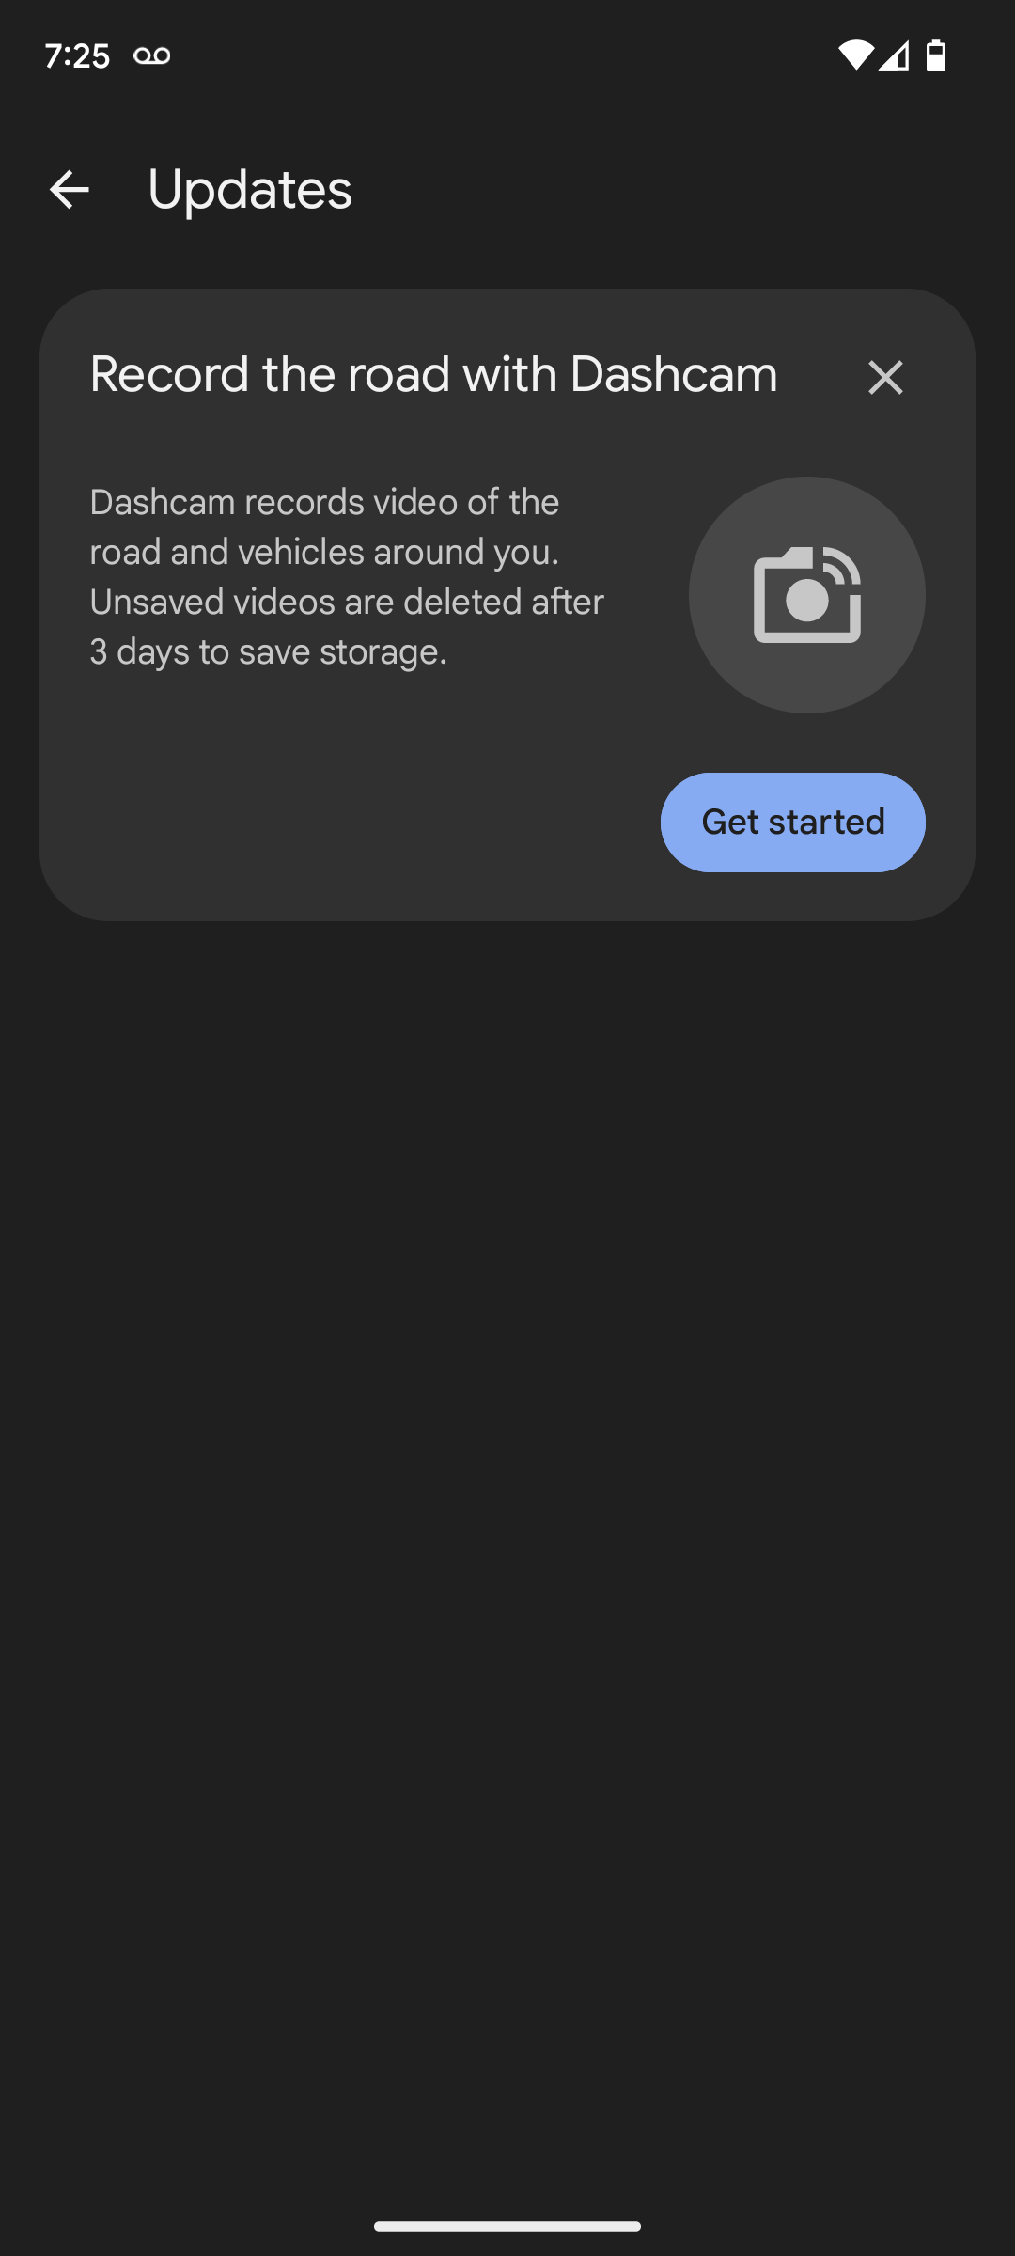Viewport: 1015px width, 2256px height.
Task: Tap the cellular signal icon
Action: (x=895, y=55)
